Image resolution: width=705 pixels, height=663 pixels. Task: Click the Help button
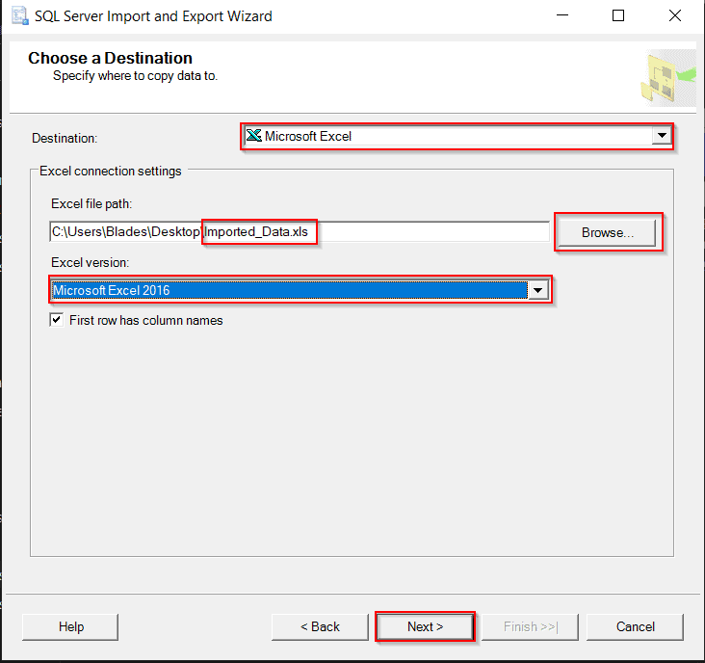click(x=70, y=626)
